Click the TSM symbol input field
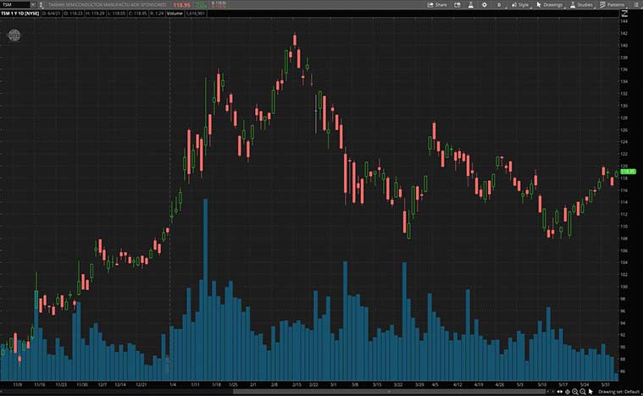 (14, 5)
